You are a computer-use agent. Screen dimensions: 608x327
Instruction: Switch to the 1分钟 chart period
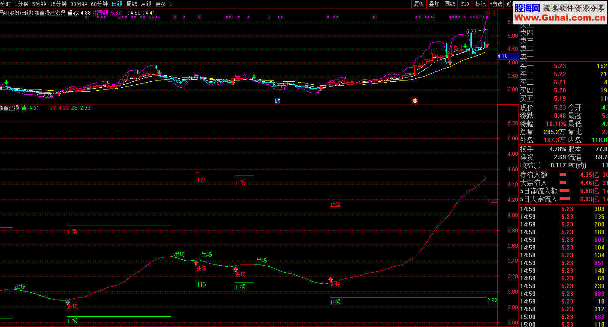[21, 4]
